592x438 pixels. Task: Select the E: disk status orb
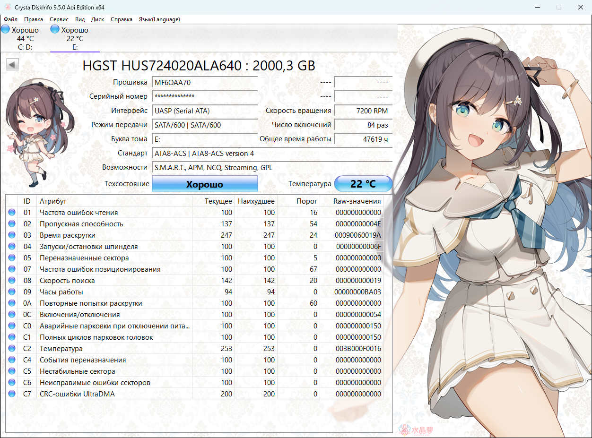pyautogui.click(x=55, y=29)
